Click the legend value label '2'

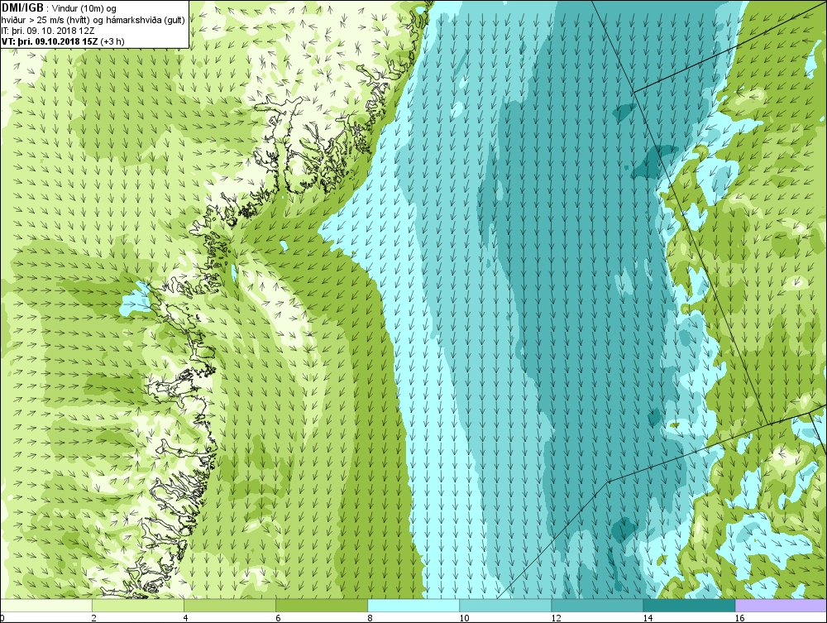click(94, 618)
